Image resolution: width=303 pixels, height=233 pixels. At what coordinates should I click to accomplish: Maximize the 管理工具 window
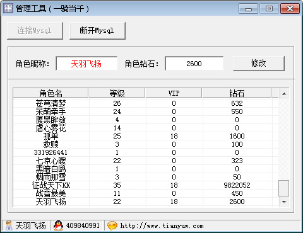269,9
